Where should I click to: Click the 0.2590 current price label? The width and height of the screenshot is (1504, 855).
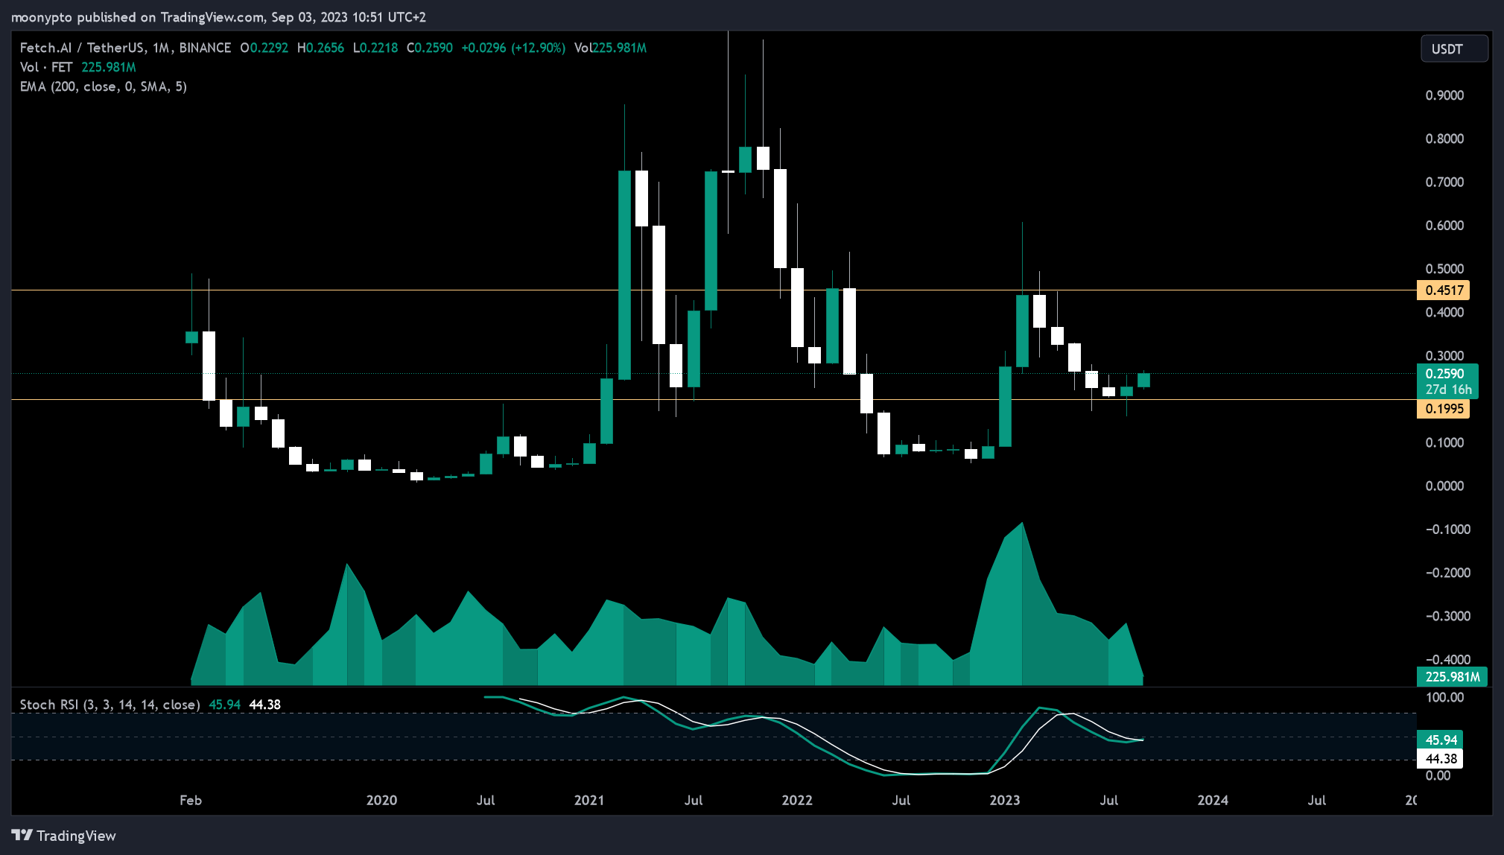tap(1446, 374)
